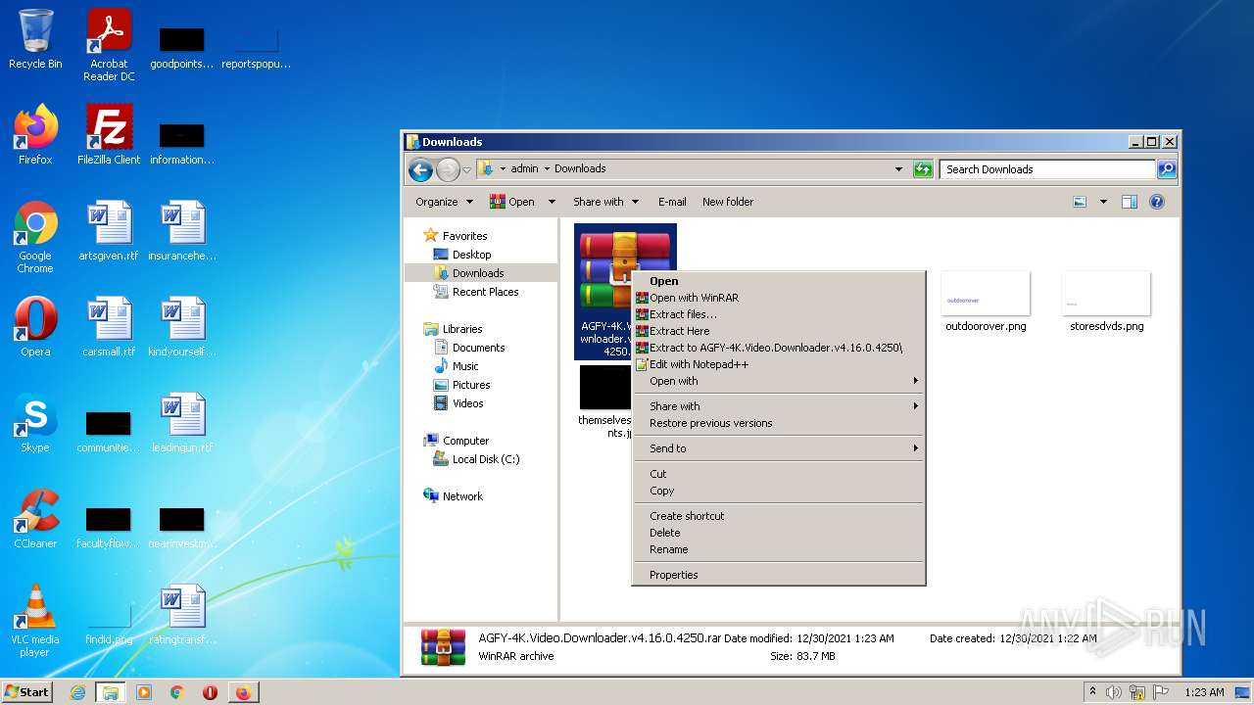Open Google Chrome desktop shortcut

[35, 237]
